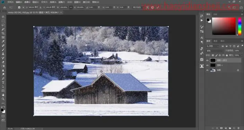
Task: Select the Zoom tool
Action: (3, 99)
